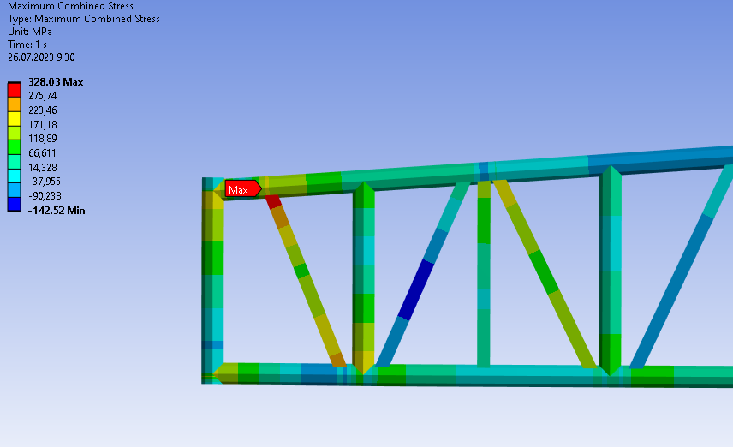The width and height of the screenshot is (733, 447).
Task: Click the legend value -90,238
Action: point(45,196)
